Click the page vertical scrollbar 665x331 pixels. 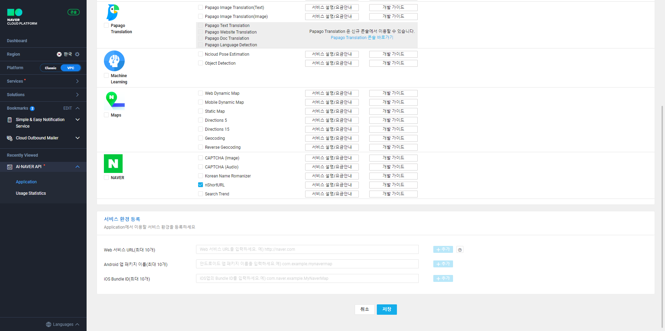tap(663, 216)
